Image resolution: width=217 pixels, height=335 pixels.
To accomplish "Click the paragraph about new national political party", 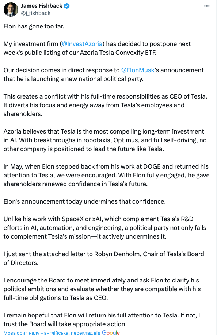I will coord(104,74).
